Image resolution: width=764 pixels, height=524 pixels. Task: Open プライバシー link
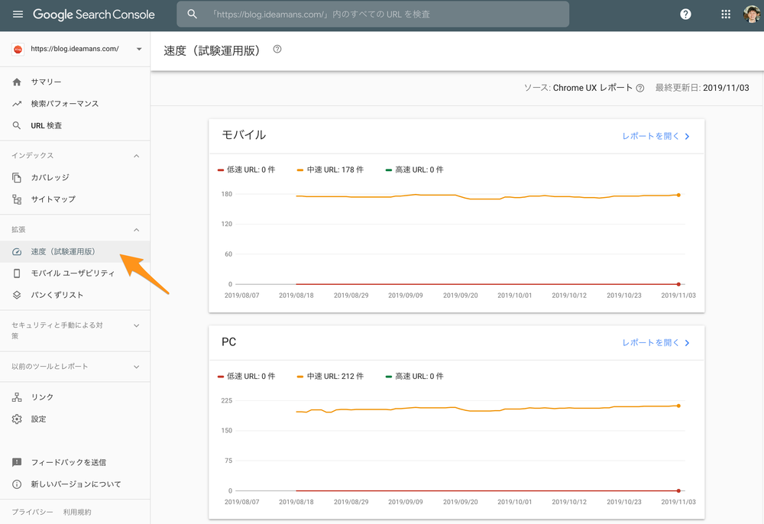click(32, 512)
